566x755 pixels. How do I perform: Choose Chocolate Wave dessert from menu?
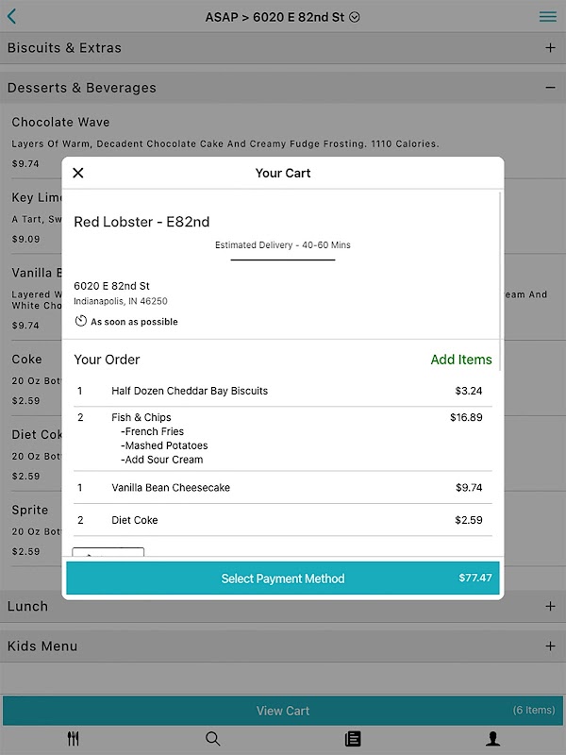61,123
